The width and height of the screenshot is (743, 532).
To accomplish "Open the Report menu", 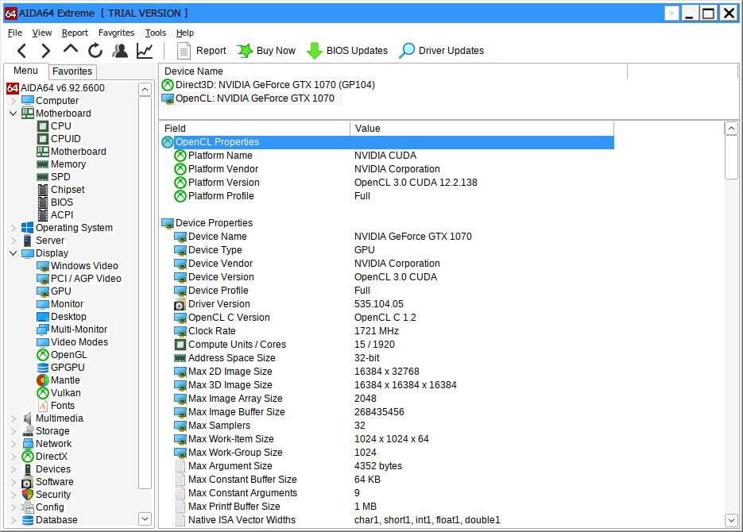I will [x=75, y=33].
